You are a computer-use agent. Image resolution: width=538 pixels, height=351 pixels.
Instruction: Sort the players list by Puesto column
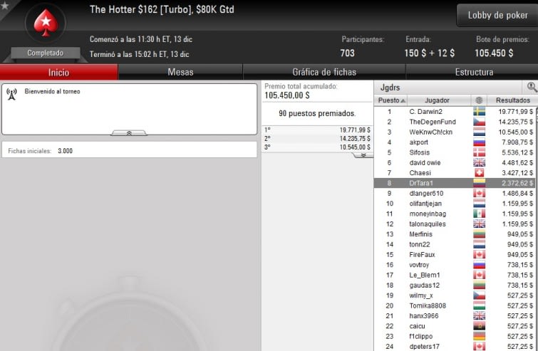pos(390,100)
